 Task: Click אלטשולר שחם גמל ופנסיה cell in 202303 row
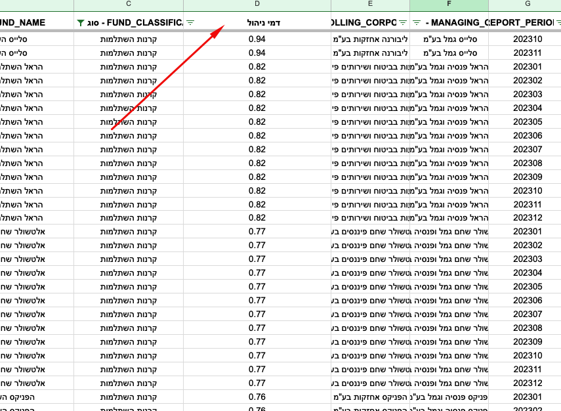pyautogui.click(x=449, y=259)
